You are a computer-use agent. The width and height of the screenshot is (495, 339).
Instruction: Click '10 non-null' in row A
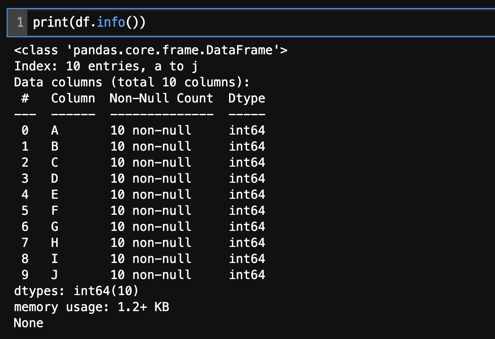click(x=151, y=130)
